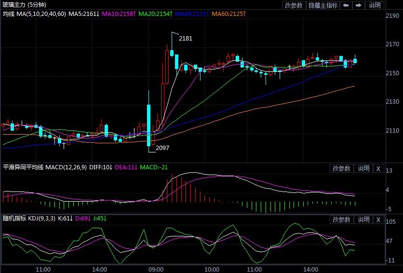
Task: Hide the main chart indicator (隐藏主指标)
Action: (322, 5)
